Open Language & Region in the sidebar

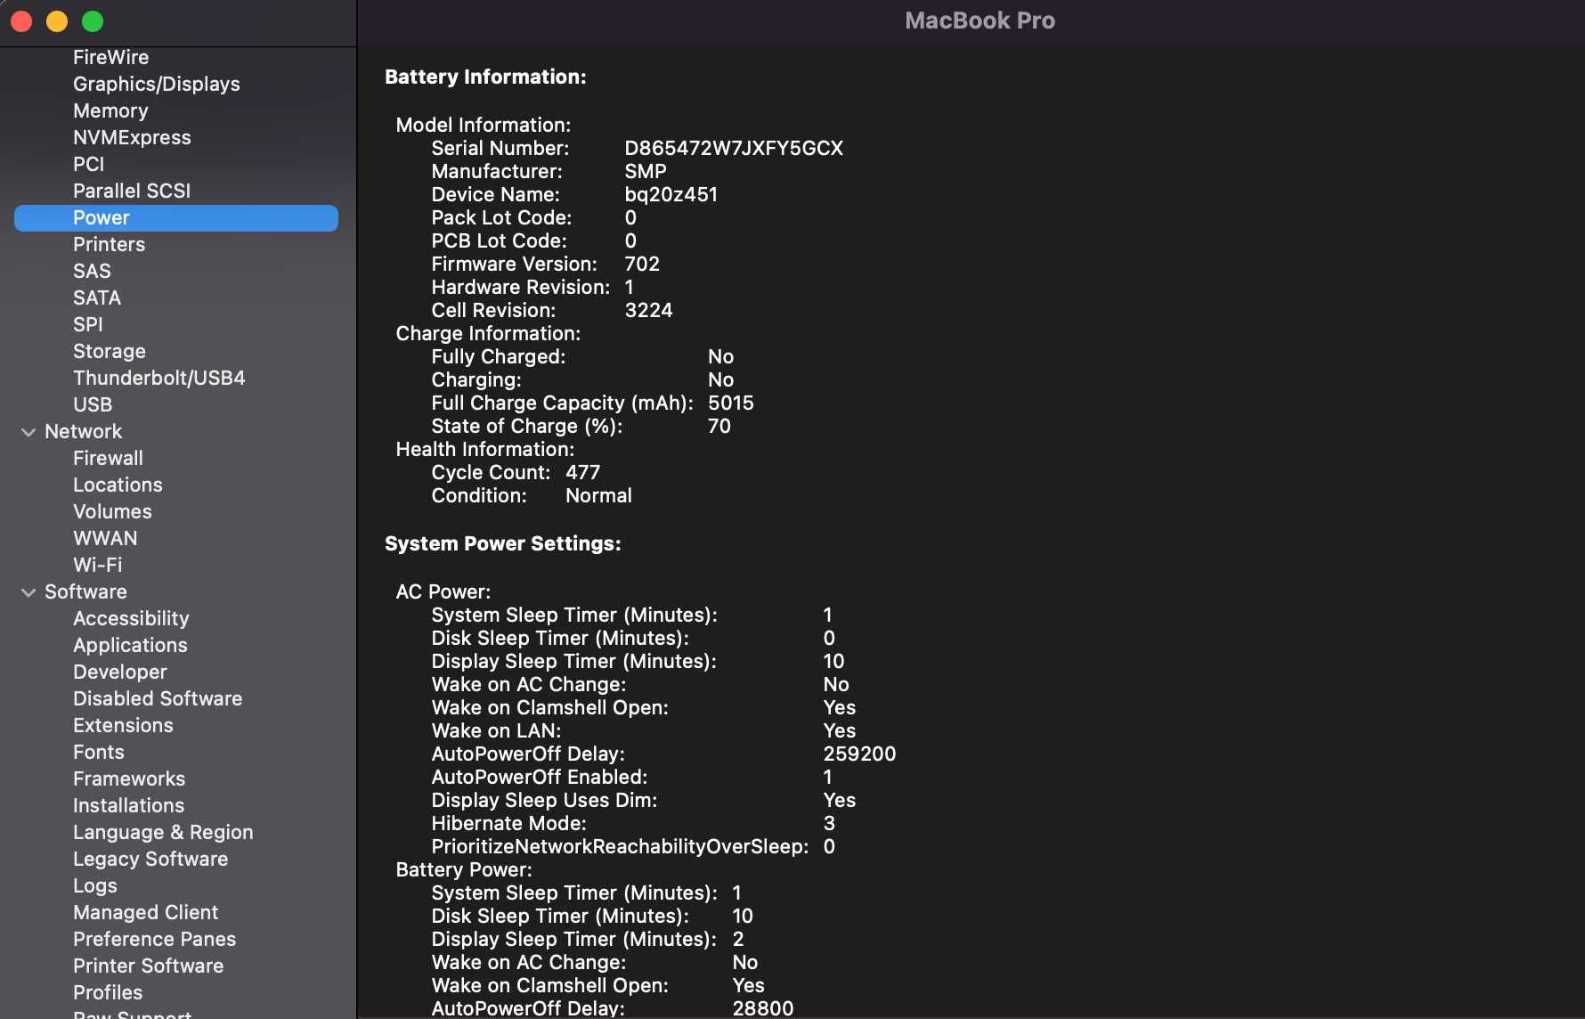click(163, 832)
